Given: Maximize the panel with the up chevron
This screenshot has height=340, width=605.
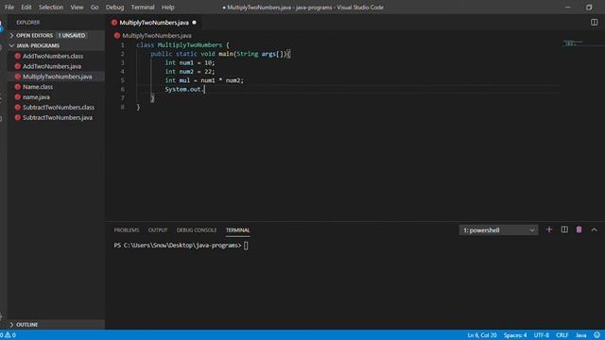Looking at the screenshot, I should pos(594,229).
